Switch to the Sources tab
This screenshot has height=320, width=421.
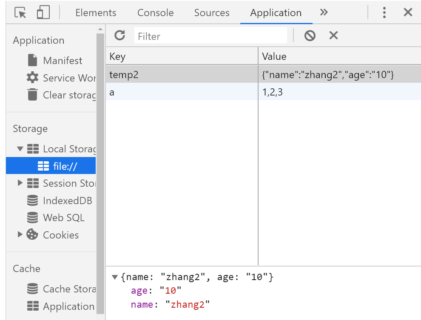pos(212,13)
